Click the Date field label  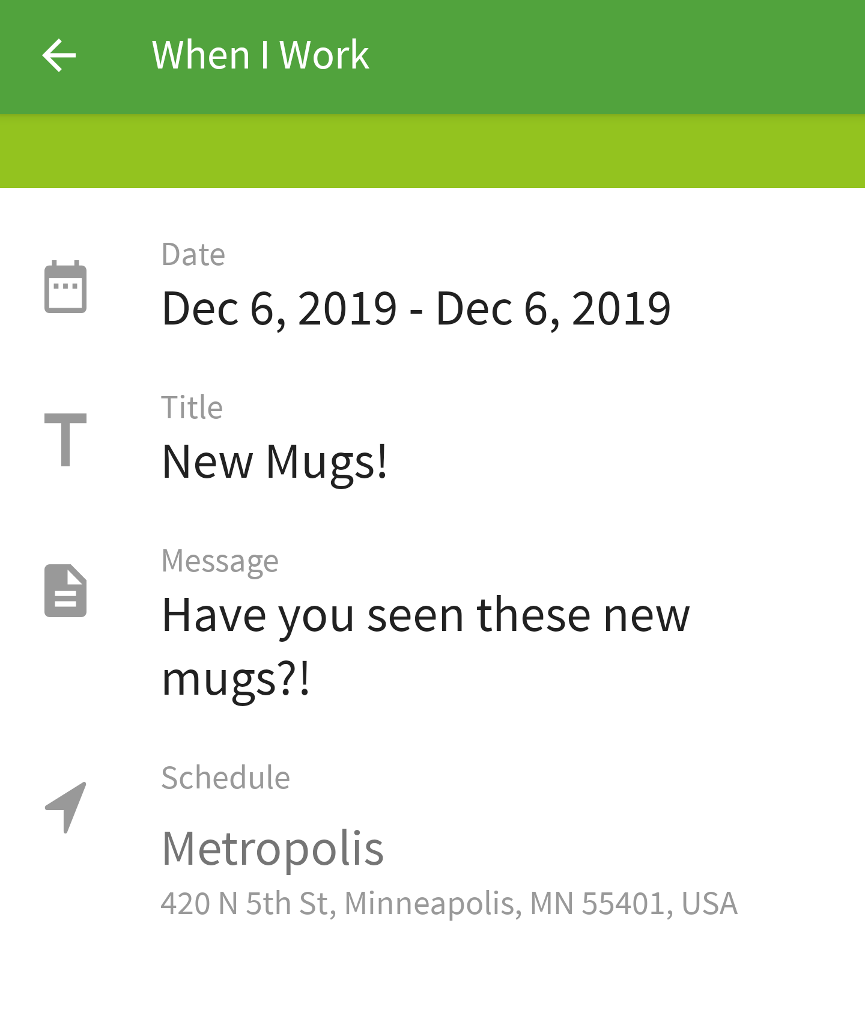coord(193,254)
